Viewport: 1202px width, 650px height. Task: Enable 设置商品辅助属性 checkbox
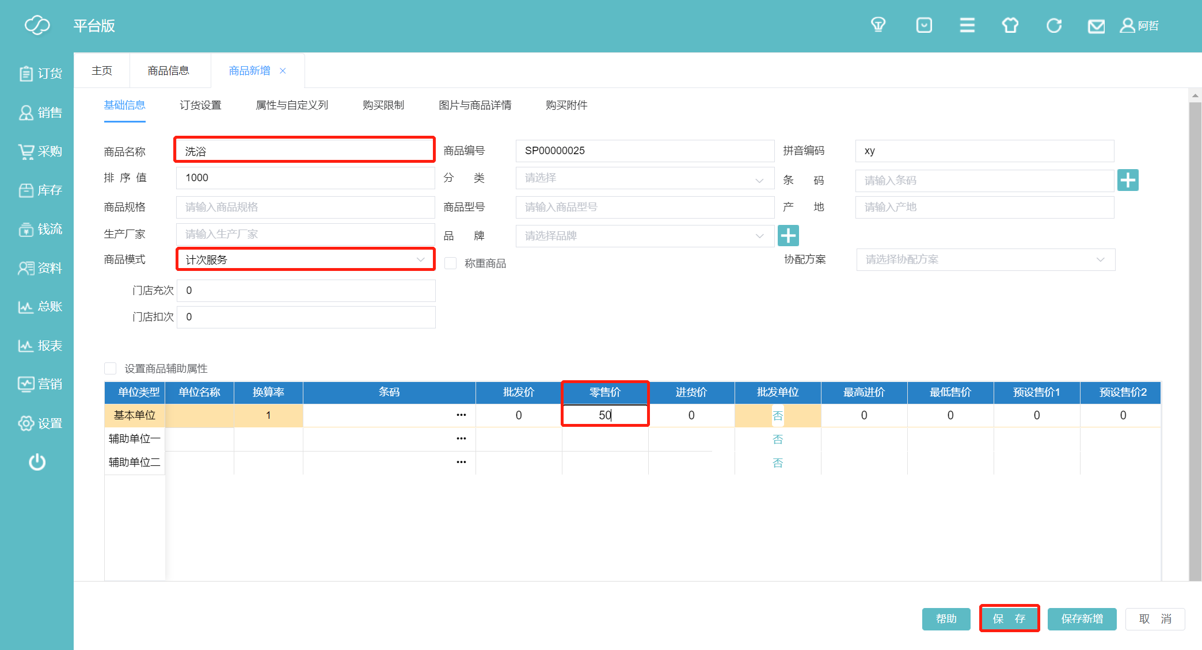point(111,368)
